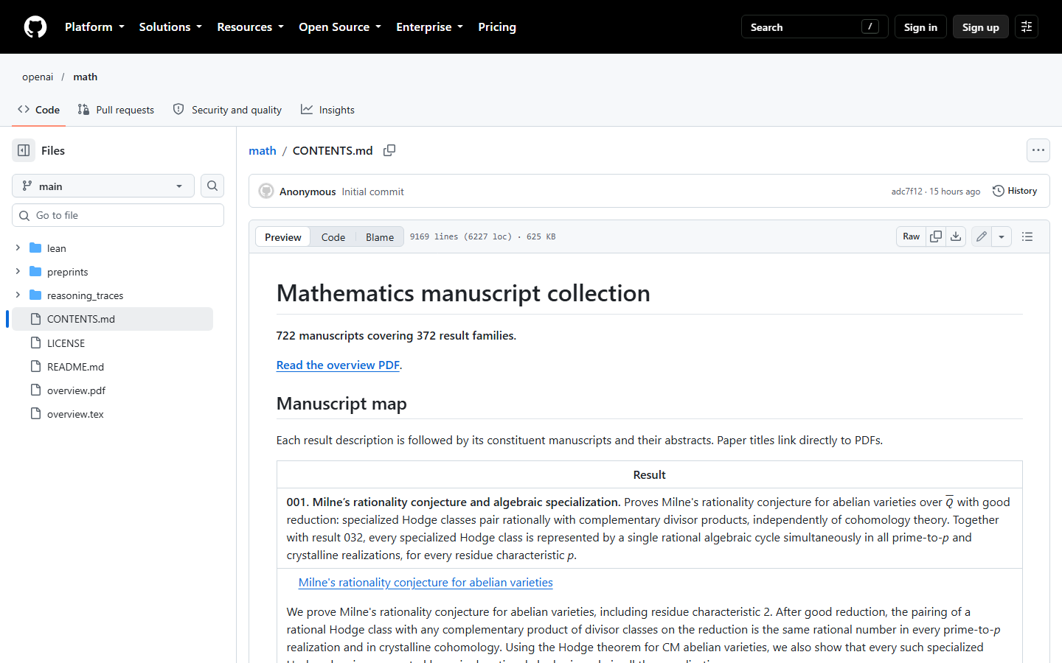1062x663 pixels.
Task: Open the README.md file
Action: coord(75,367)
